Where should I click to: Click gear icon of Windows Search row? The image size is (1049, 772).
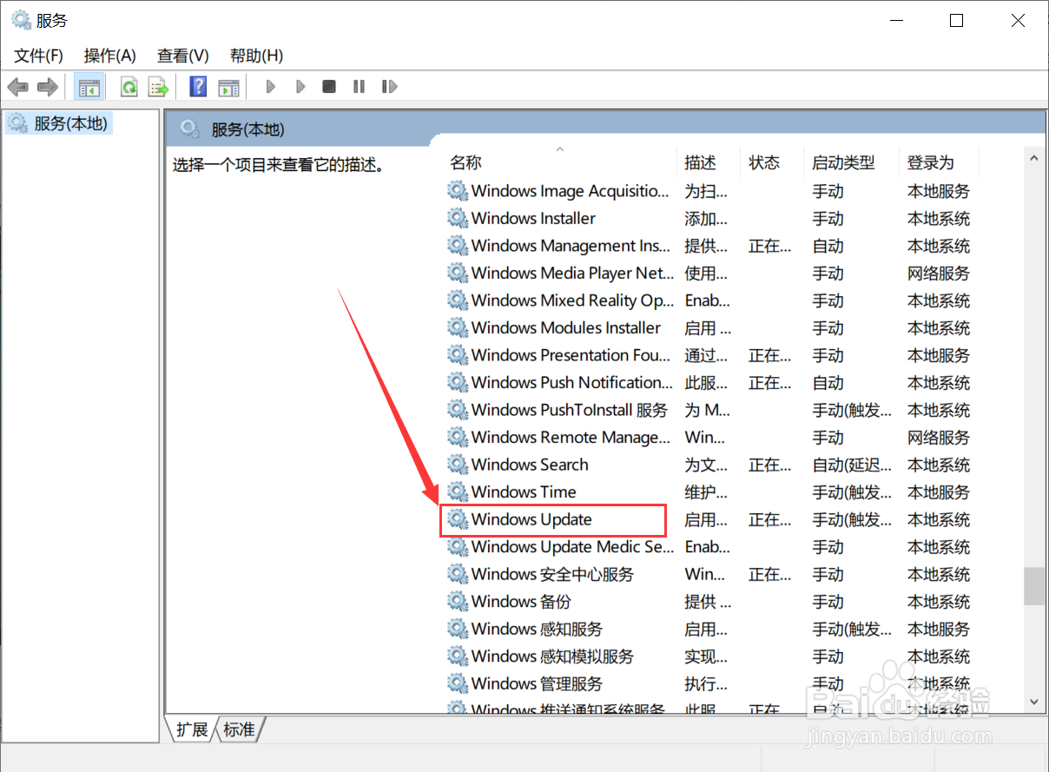click(x=458, y=465)
